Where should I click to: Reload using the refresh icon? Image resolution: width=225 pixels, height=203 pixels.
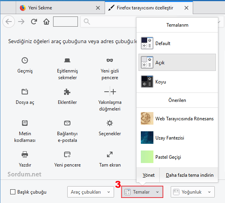[34, 22]
